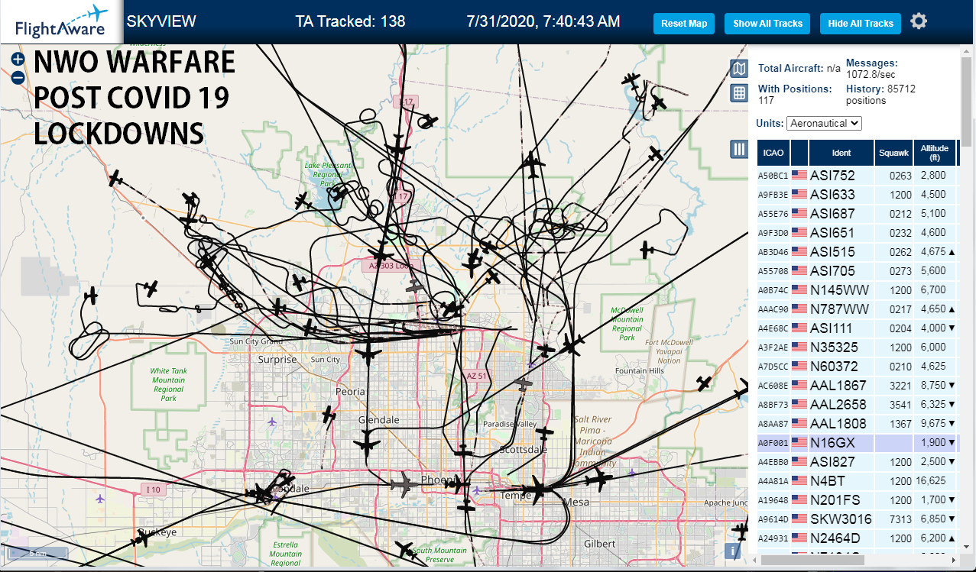Click the US flag in AAL1867 row
This screenshot has height=572, width=976.
[799, 385]
